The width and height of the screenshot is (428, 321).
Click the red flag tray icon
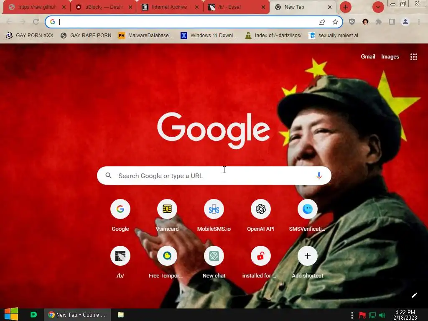(x=362, y=315)
